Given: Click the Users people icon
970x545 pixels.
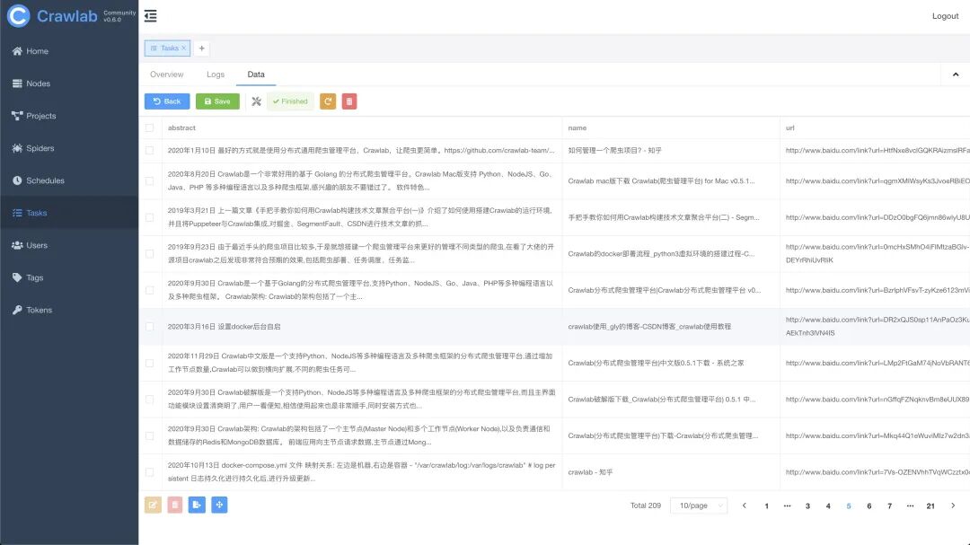Looking at the screenshot, I should (x=17, y=246).
